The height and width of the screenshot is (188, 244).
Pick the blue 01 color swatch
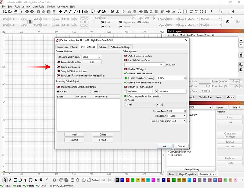[122, 181]
